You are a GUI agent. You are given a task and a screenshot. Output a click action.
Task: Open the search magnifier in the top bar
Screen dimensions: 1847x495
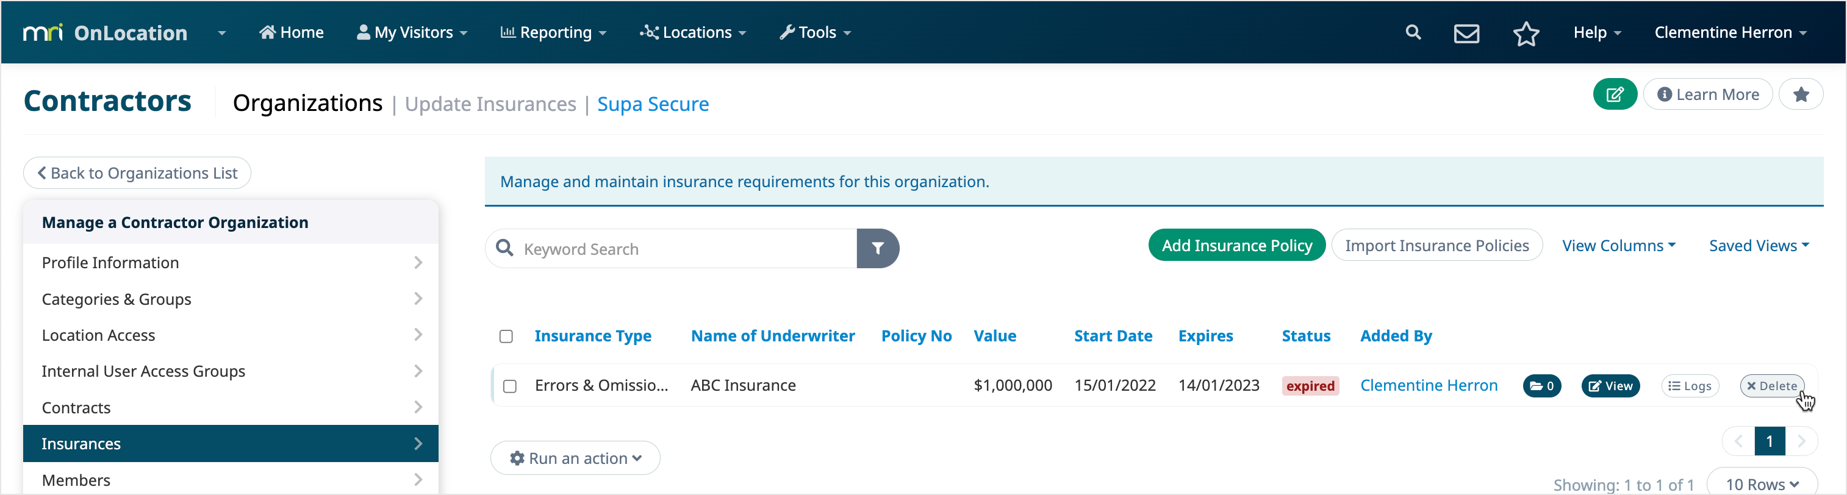point(1413,32)
